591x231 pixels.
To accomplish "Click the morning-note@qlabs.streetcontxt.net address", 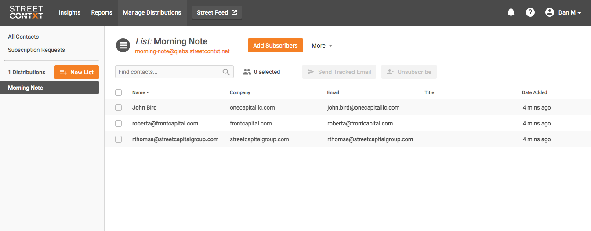I will 182,51.
